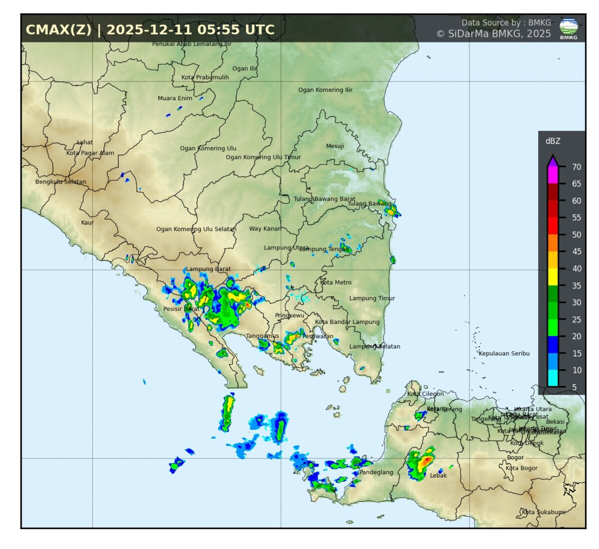This screenshot has width=599, height=549.
Task: Click the Pandeglang region label
Action: (376, 472)
